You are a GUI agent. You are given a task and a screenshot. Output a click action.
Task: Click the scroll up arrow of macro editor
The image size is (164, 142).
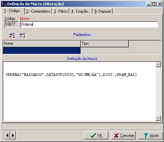coord(158,65)
